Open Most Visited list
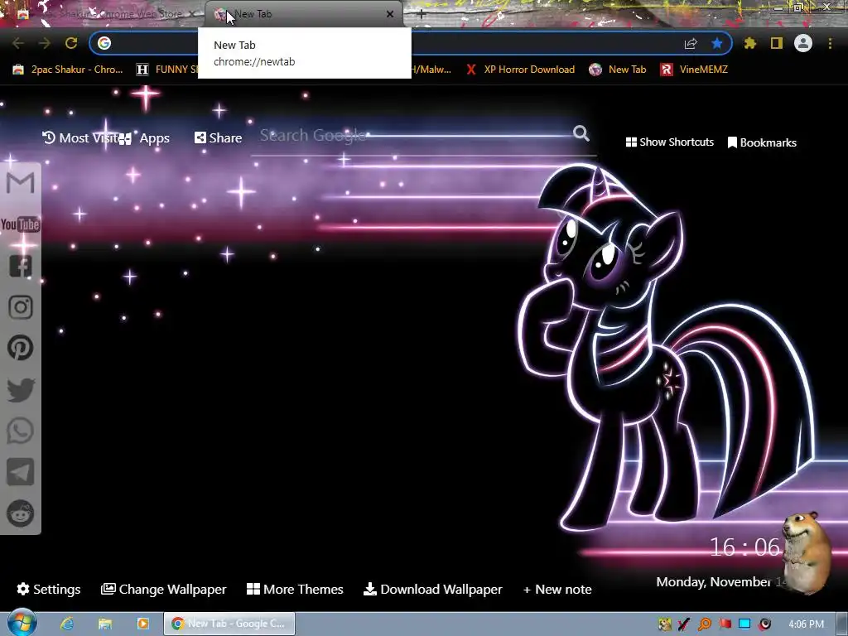 point(80,138)
